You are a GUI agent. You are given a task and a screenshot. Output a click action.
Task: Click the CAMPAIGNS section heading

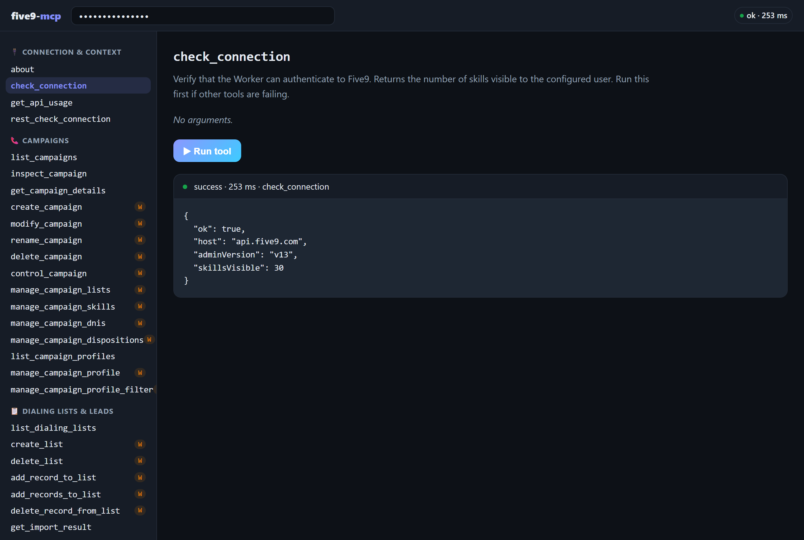[x=46, y=141]
